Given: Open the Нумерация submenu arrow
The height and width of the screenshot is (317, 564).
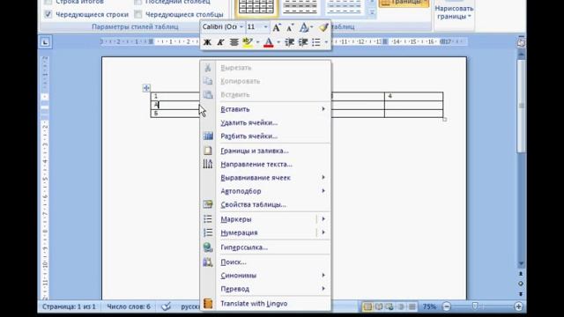Looking at the screenshot, I should (323, 232).
